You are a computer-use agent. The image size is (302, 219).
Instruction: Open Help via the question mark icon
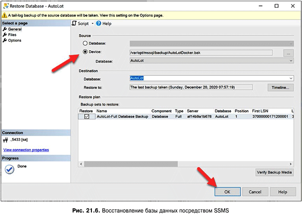click(98, 24)
